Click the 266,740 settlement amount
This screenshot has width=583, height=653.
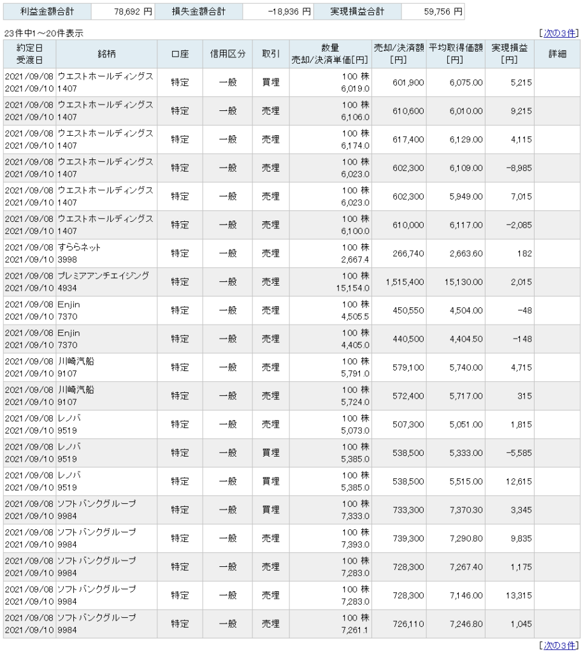408,253
